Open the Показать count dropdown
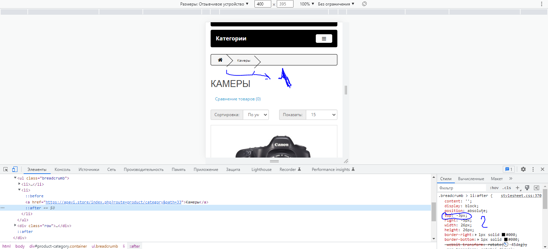Screen dimensions: 548x249 pos(321,115)
